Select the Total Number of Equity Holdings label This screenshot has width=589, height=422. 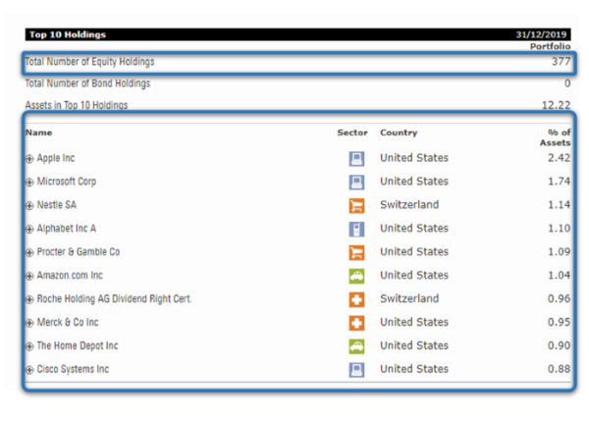click(89, 62)
